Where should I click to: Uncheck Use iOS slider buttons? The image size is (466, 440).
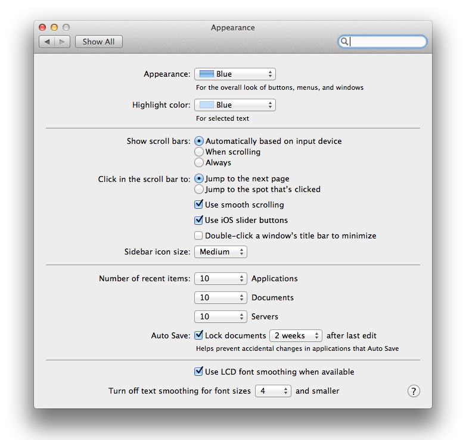(x=198, y=220)
